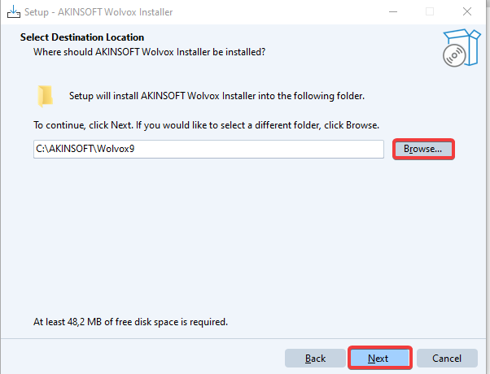
Task: Click the Setup installer icon in title bar
Action: [x=14, y=12]
